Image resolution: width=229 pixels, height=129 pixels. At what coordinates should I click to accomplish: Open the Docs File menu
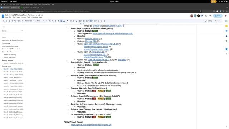coord(6,17)
